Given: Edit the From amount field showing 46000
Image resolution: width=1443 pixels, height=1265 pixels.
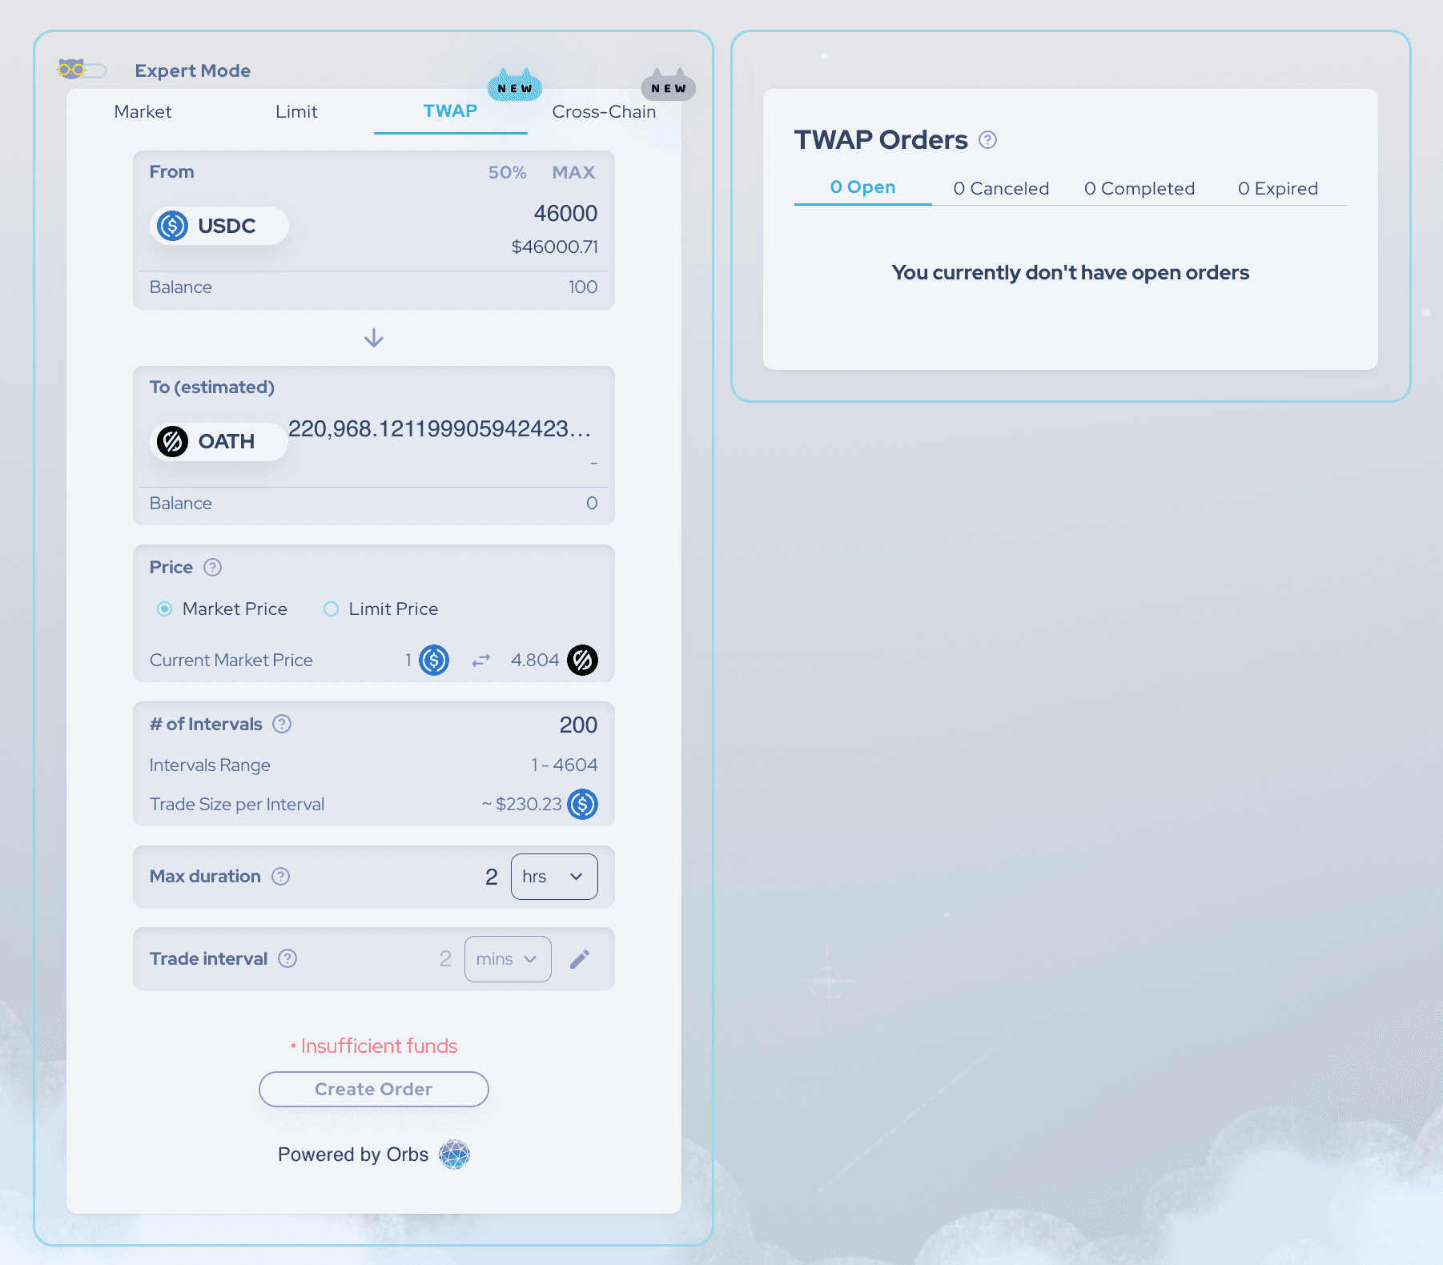Looking at the screenshot, I should coord(565,214).
